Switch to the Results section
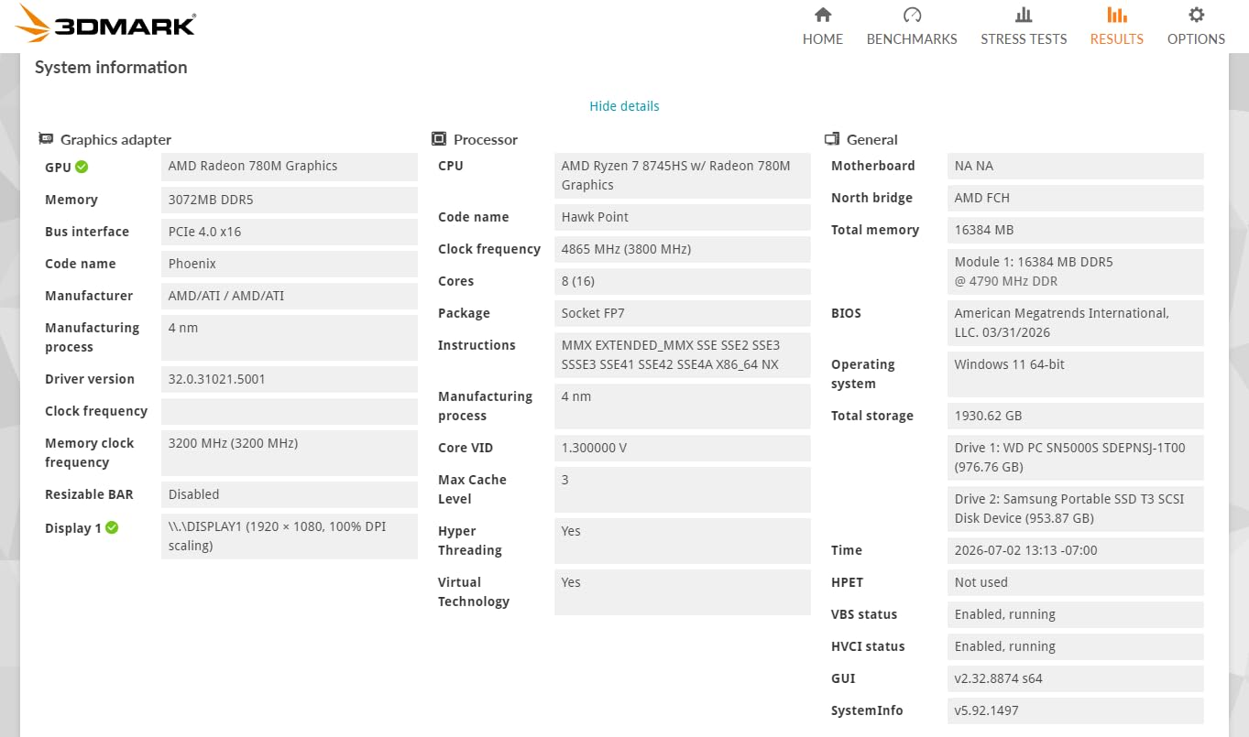Image resolution: width=1249 pixels, height=737 pixels. point(1117,26)
